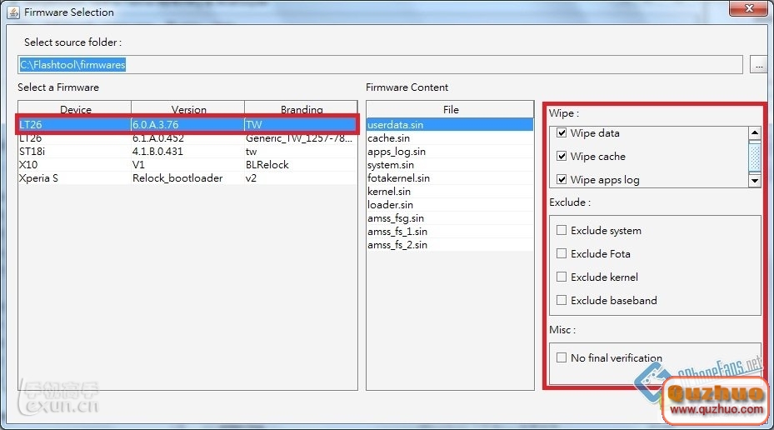Select userdata.sin in the file list

[450, 124]
